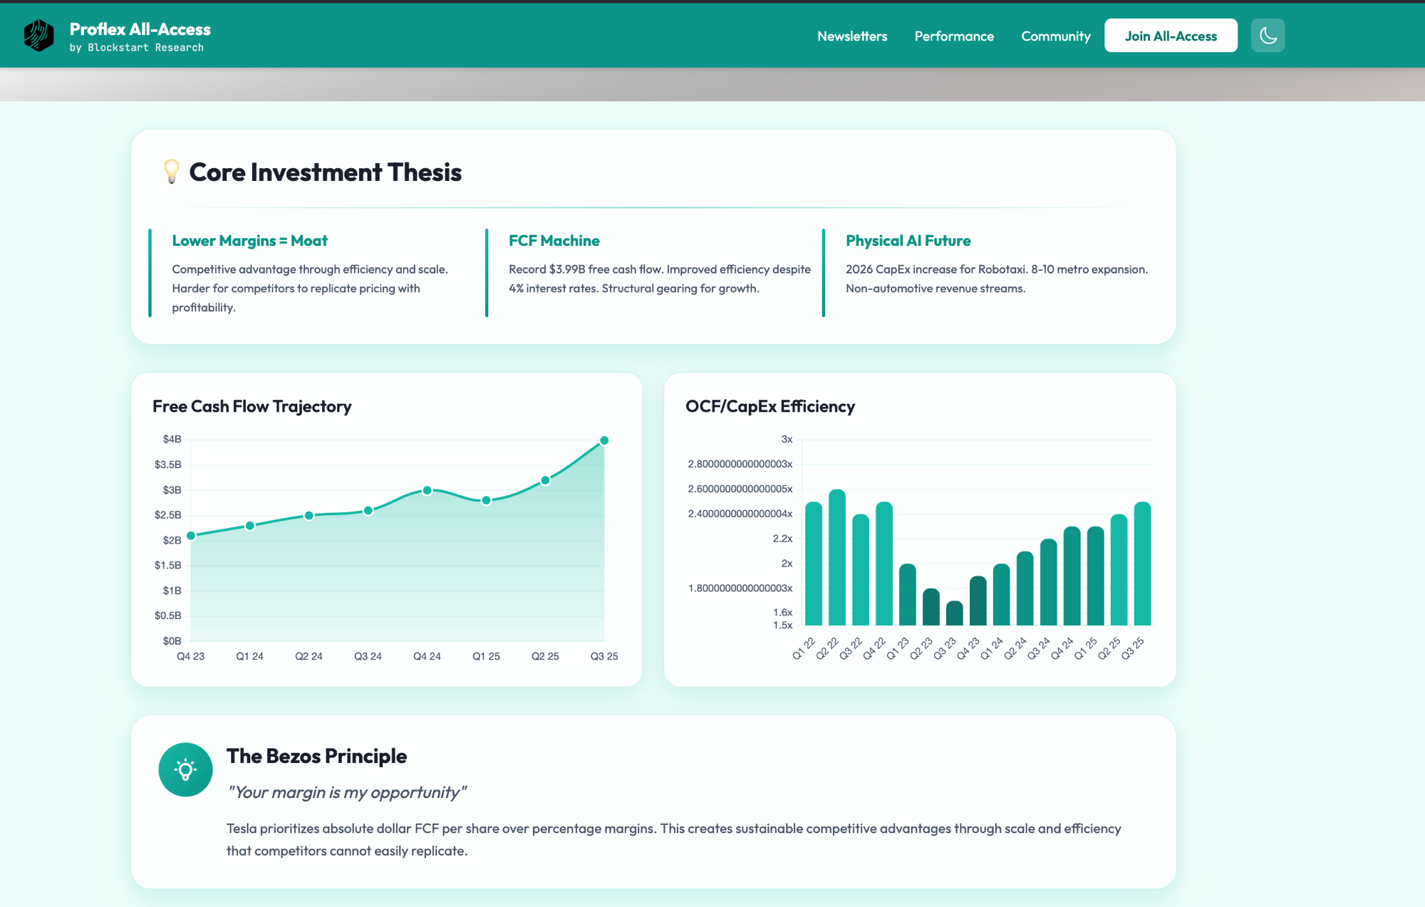Click the 'by Blockstart Research' subtitle
Screen dimensions: 1425x907
(137, 48)
